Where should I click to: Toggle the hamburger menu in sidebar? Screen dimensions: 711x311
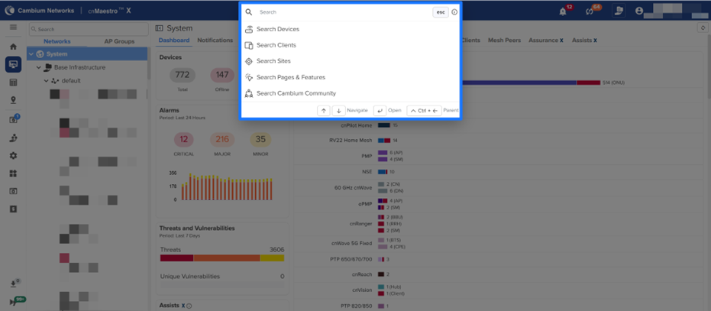(13, 28)
